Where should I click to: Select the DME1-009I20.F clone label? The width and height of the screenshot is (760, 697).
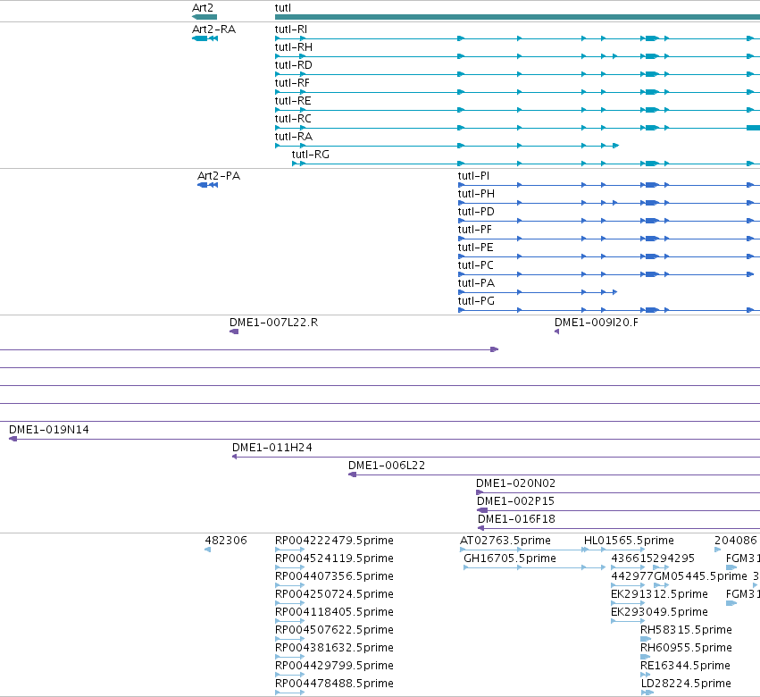click(x=597, y=323)
